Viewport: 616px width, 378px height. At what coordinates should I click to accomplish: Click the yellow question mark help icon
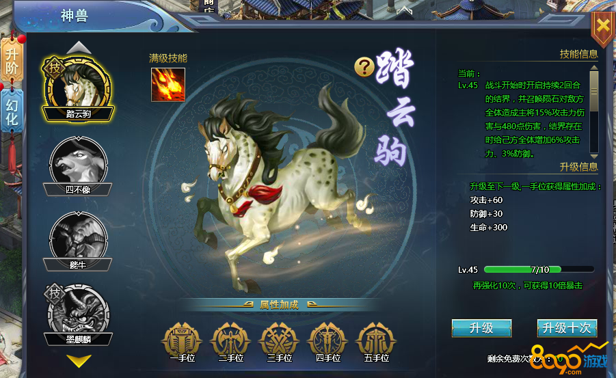point(364,67)
